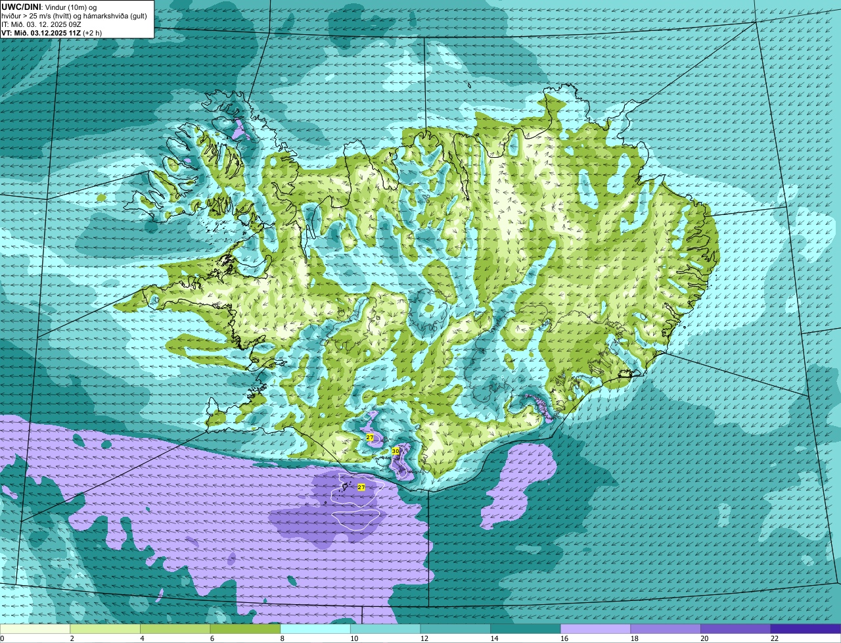The height and width of the screenshot is (643, 841).
Task: Click the "16" tick label on the color scale
Action: [x=564, y=638]
